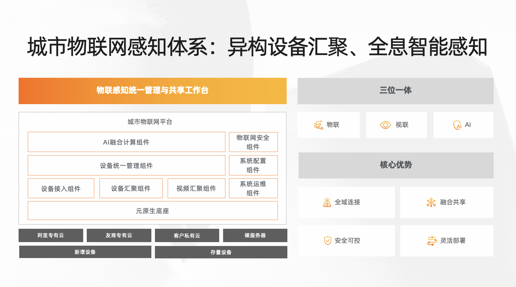Click the 安全可控 label text

[x=347, y=240]
